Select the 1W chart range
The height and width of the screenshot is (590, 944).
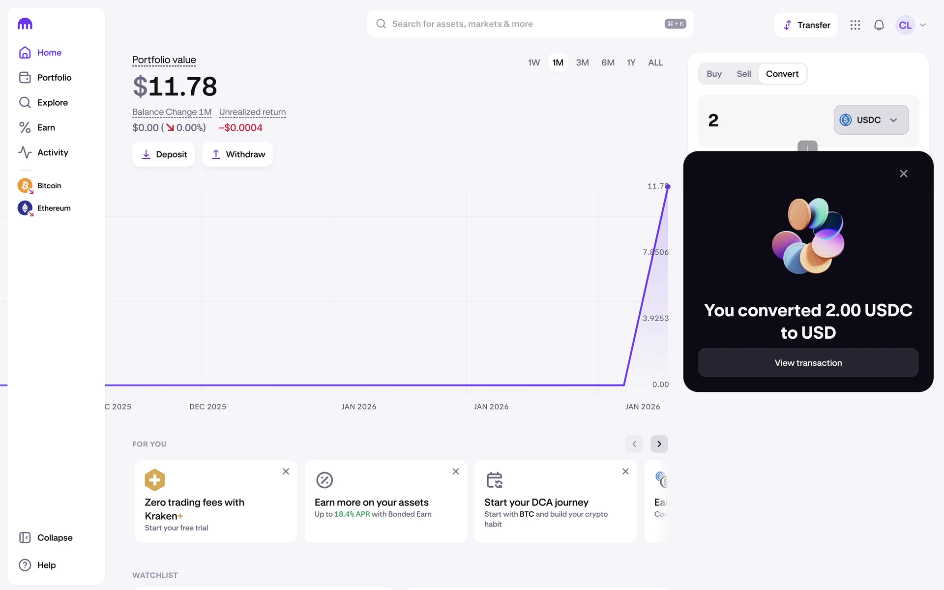(533, 62)
